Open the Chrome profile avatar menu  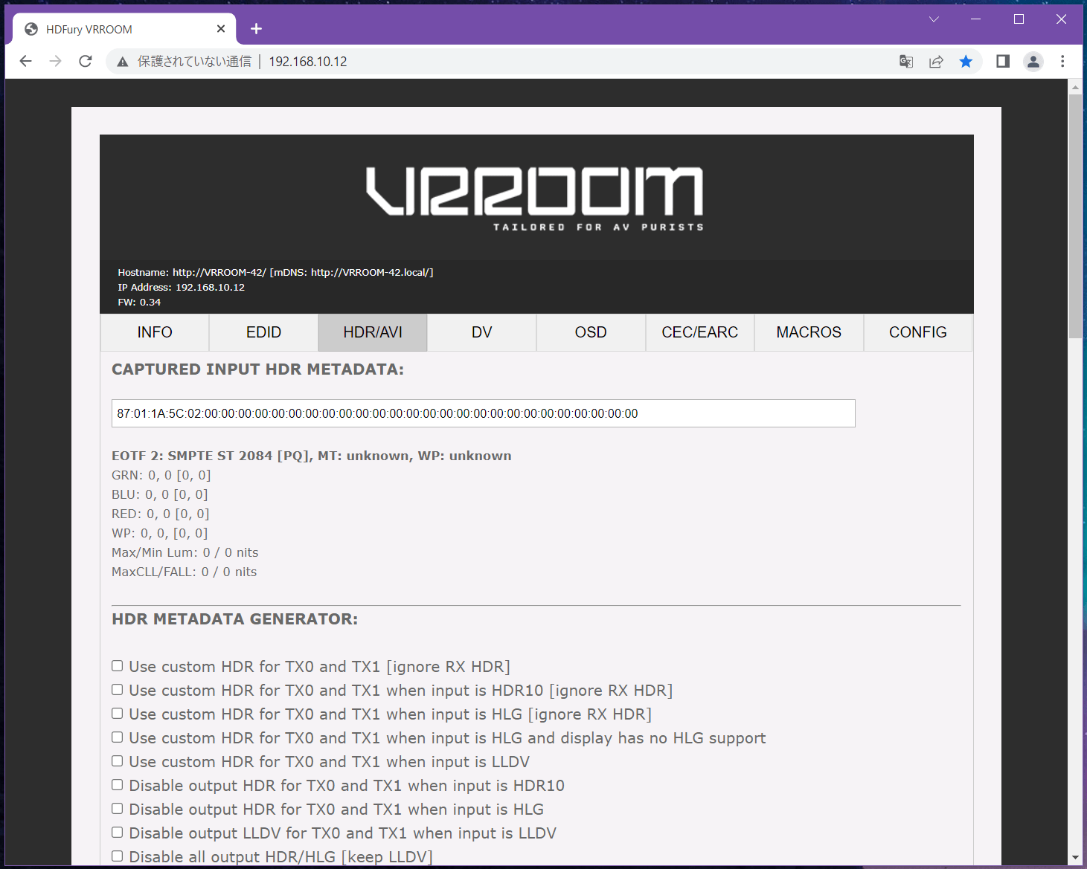pyautogui.click(x=1033, y=62)
